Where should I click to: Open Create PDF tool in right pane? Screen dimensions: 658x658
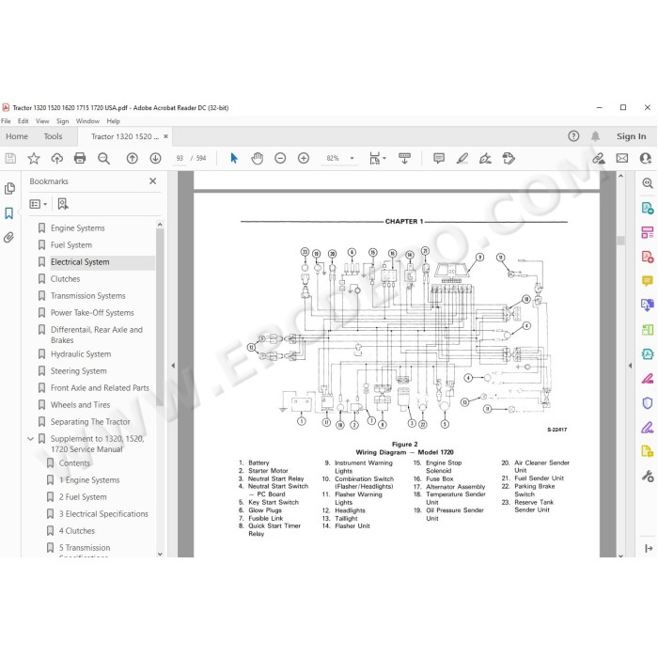pyautogui.click(x=648, y=257)
